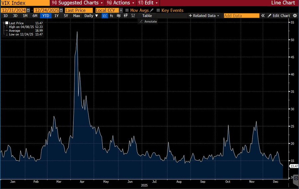Image resolution: width=299 pixels, height=189 pixels.
Task: Open the Actions menu
Action: (119, 3)
